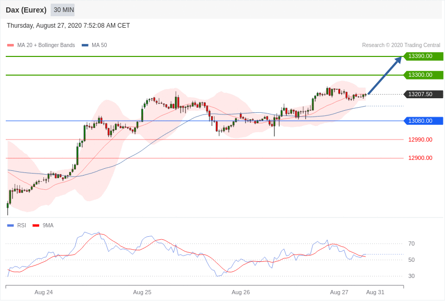
Task: Click the Aug 24 date axis label
Action: click(43, 292)
